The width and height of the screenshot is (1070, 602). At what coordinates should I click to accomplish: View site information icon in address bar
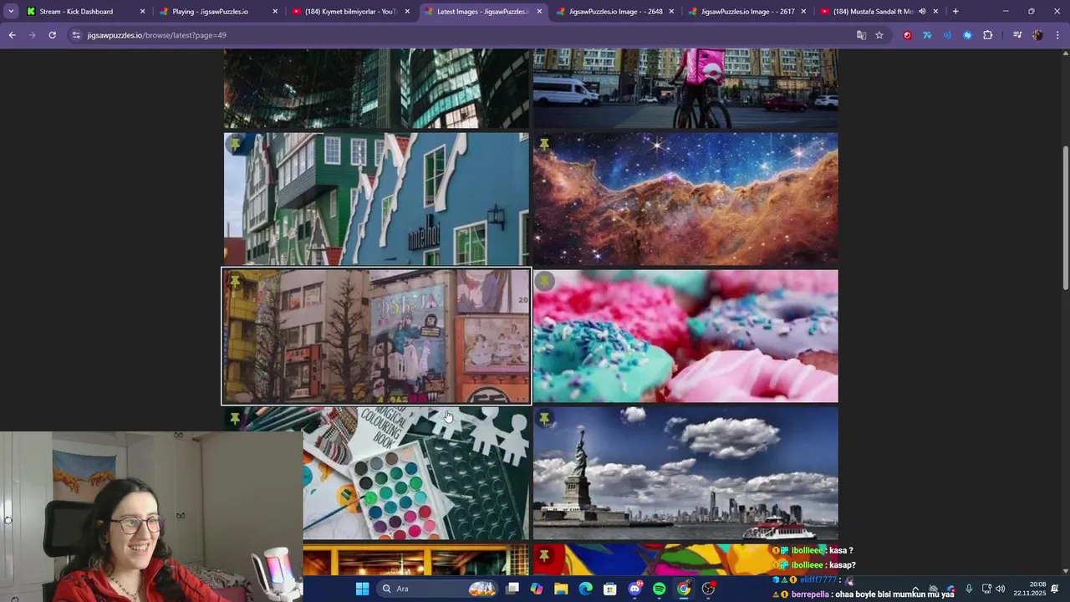pos(76,35)
